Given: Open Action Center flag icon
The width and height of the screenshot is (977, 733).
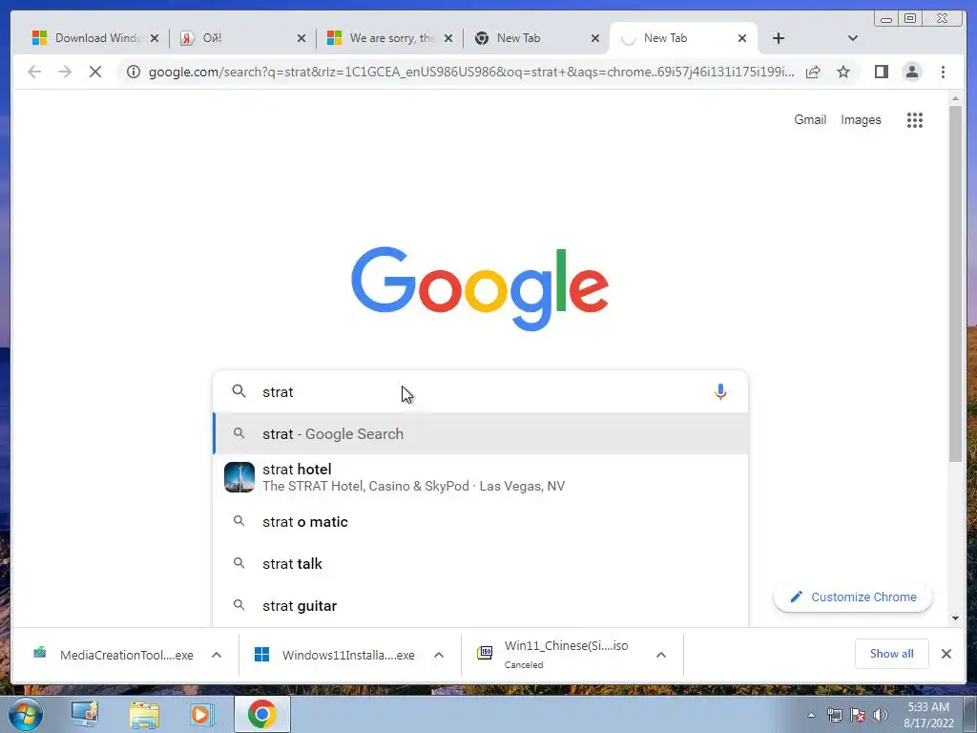Looking at the screenshot, I should pos(858,715).
